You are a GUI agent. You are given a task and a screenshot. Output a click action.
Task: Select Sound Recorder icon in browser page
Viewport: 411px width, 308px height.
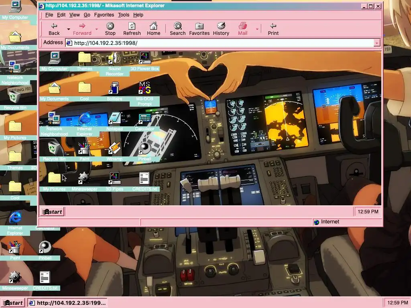click(114, 64)
